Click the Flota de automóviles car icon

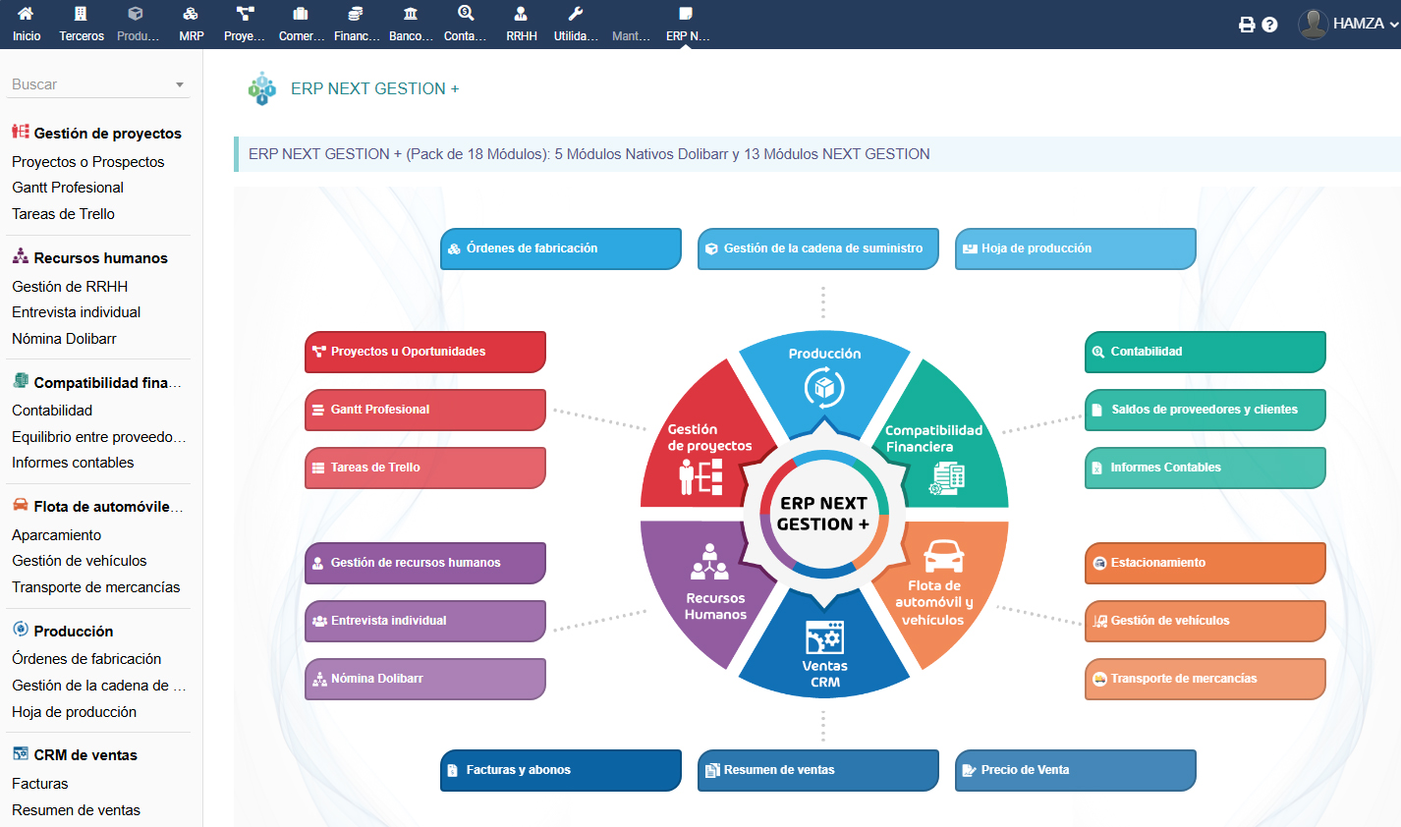[21, 505]
